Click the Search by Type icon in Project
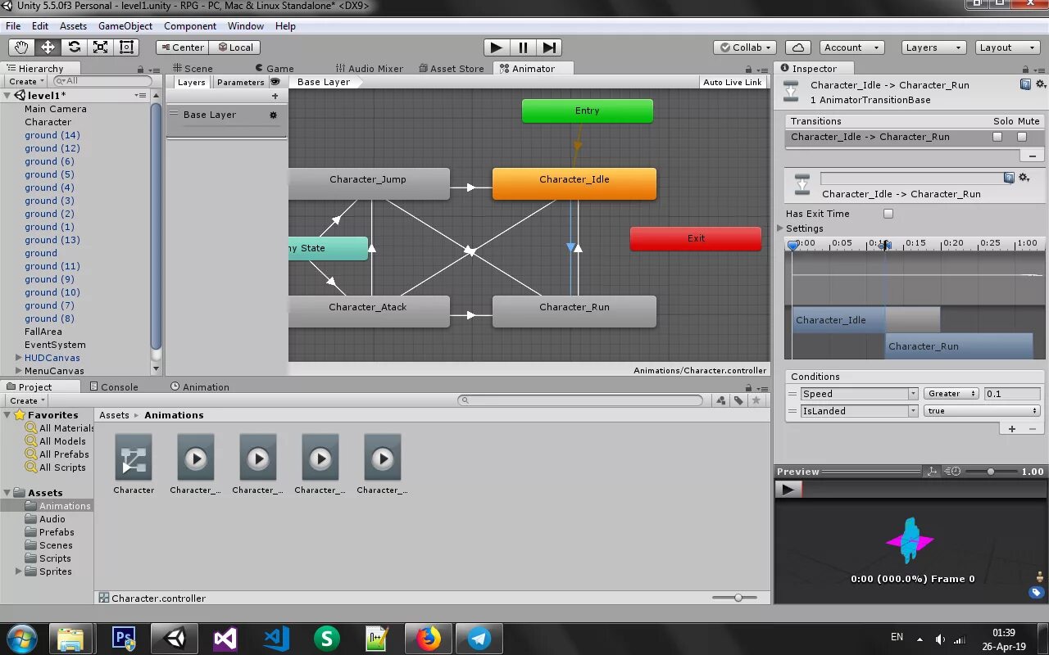This screenshot has height=655, width=1049. 720,400
